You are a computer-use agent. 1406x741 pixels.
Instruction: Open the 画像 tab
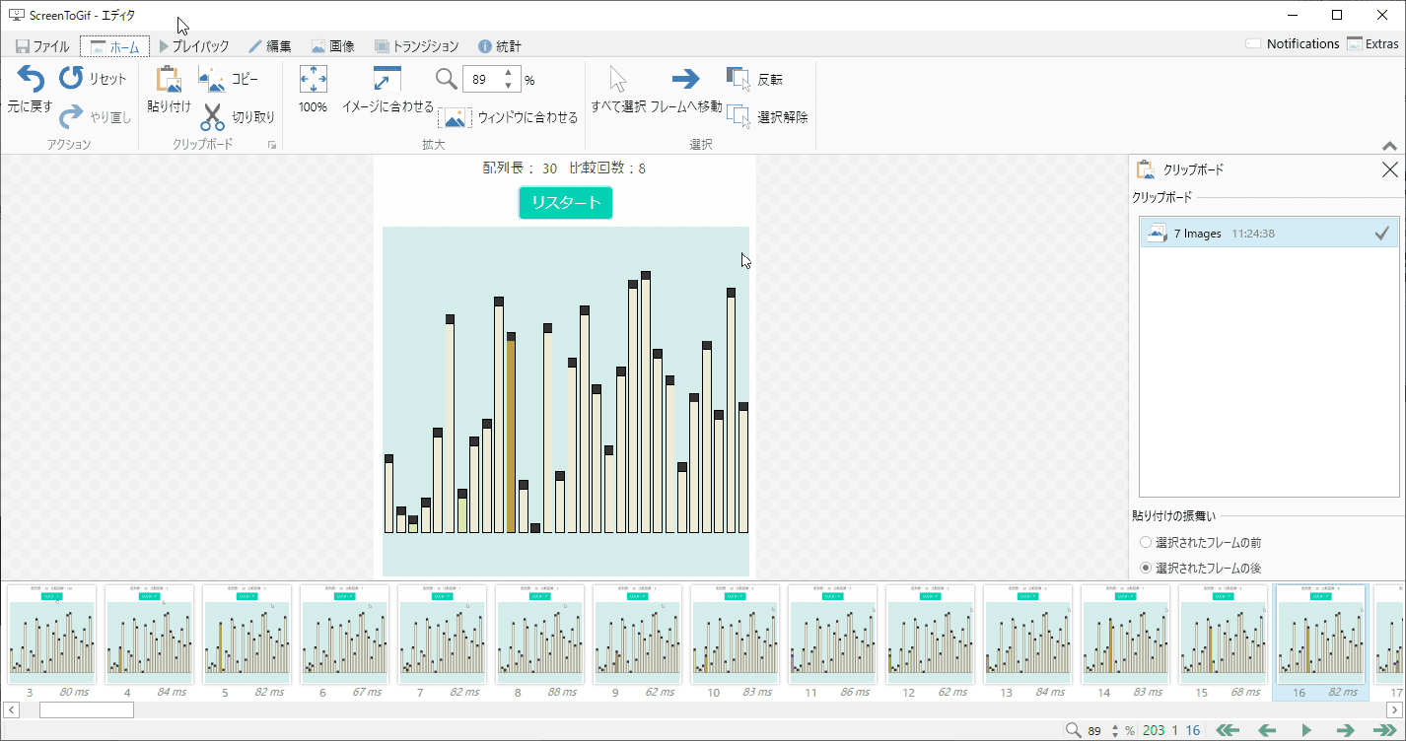[x=332, y=46]
